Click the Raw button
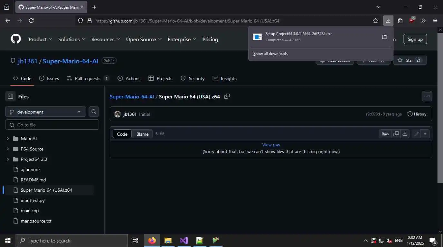The width and height of the screenshot is (443, 247). click(x=385, y=134)
